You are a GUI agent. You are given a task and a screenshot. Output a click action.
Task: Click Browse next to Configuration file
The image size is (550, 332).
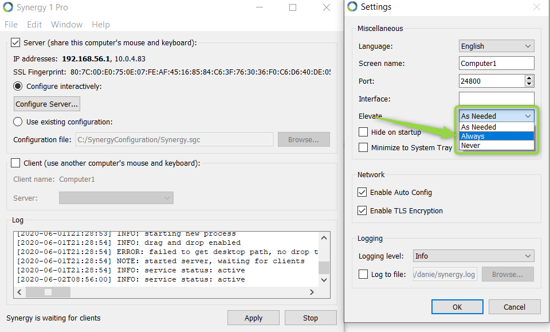(304, 139)
